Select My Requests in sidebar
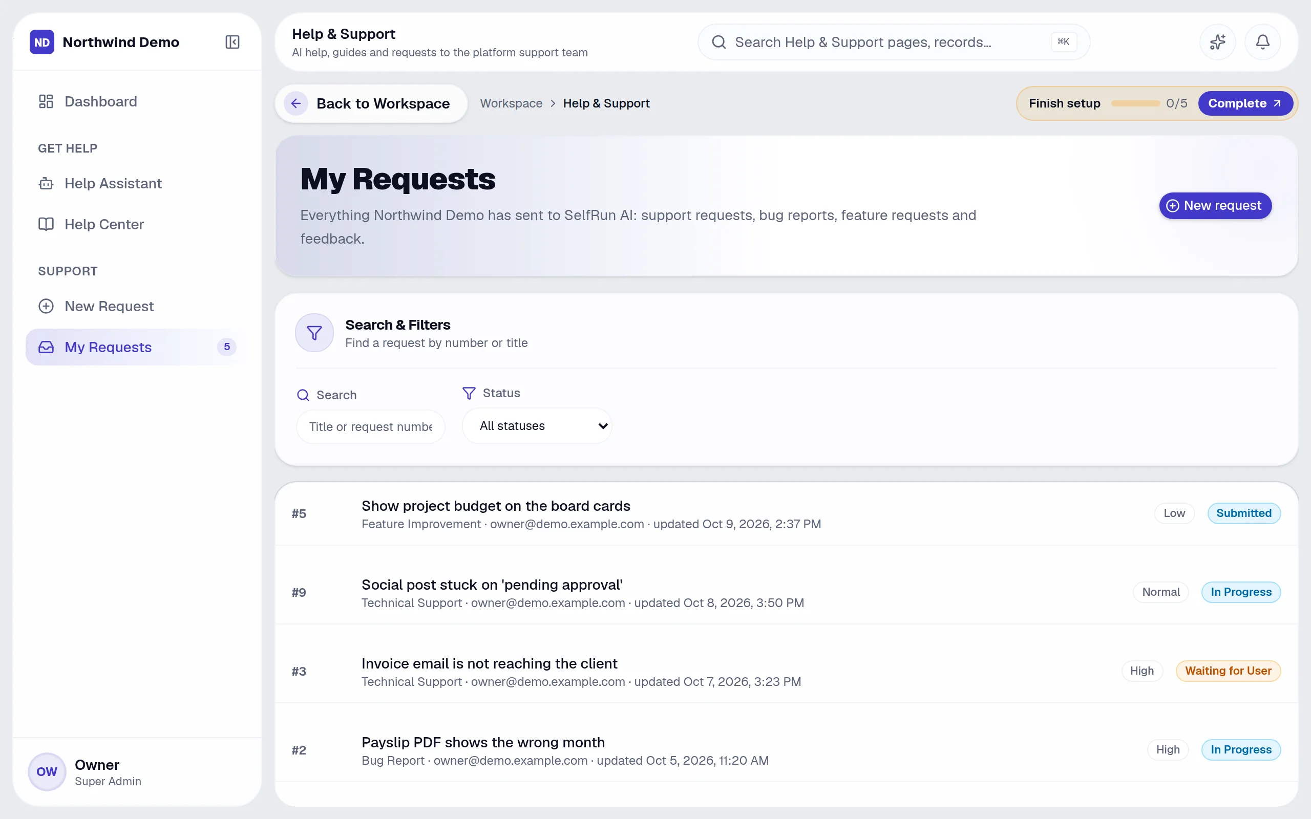The image size is (1311, 819). (138, 347)
